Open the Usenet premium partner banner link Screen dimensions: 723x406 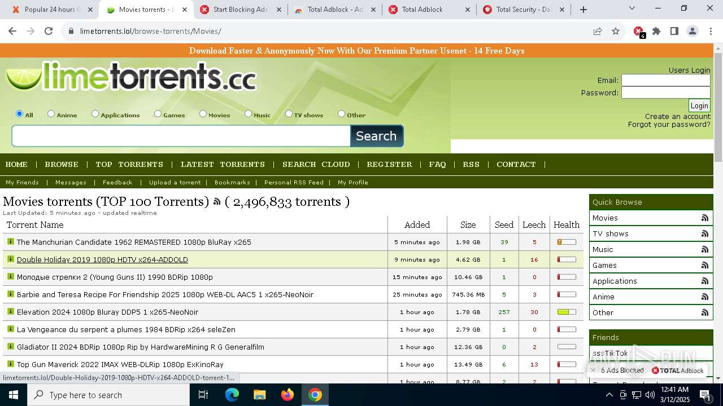(x=357, y=51)
